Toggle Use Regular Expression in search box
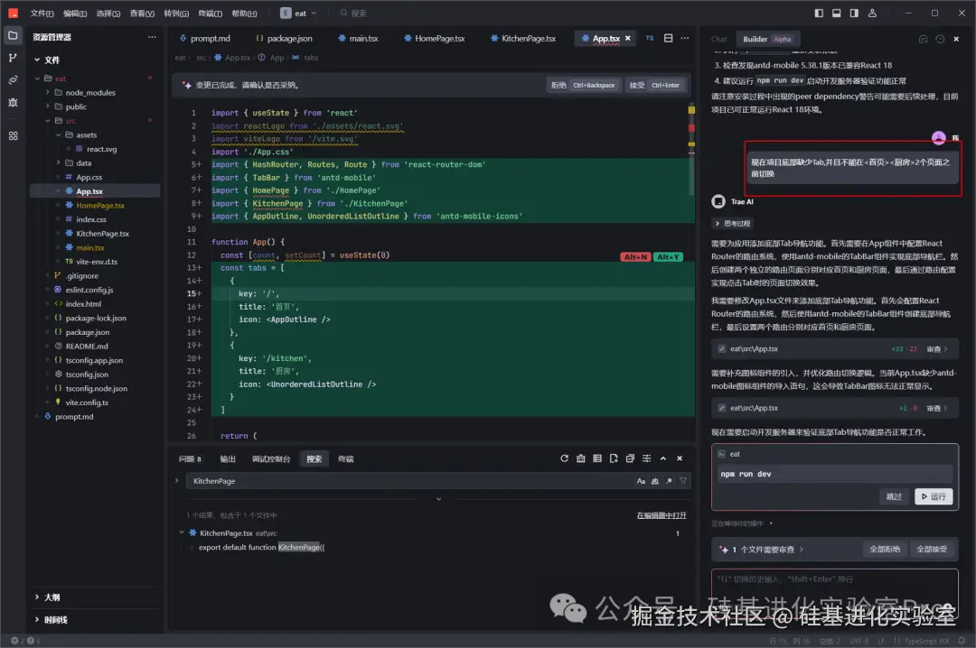Image resolution: width=976 pixels, height=648 pixels. 669,481
